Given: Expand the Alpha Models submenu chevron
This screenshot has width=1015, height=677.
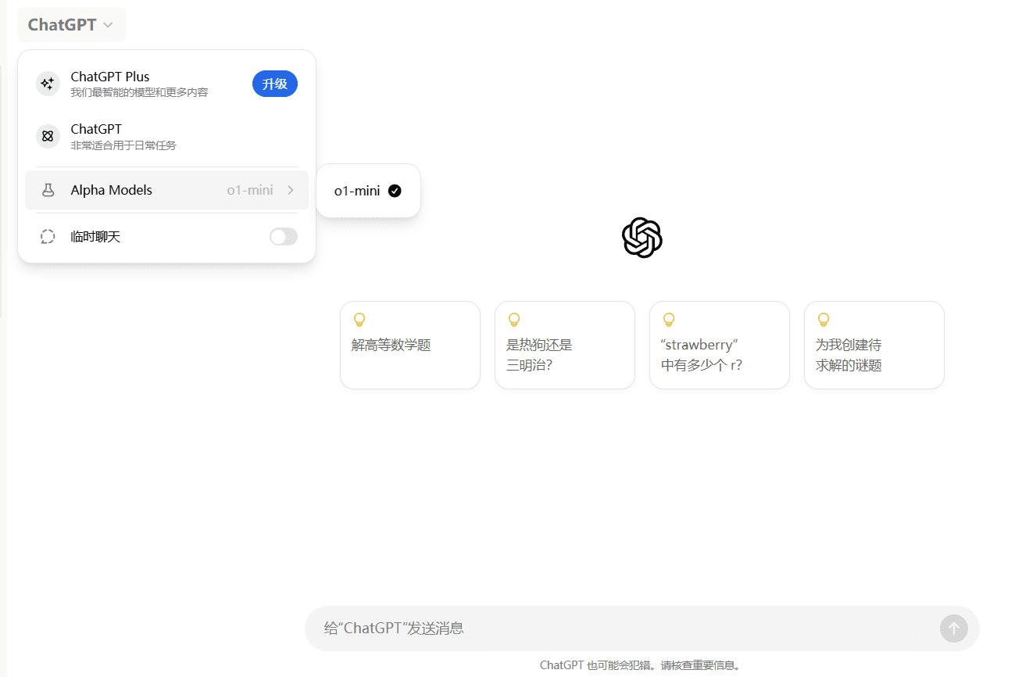Looking at the screenshot, I should [x=291, y=190].
